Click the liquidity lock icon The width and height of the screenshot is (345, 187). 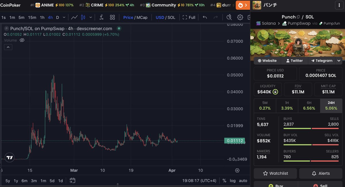[x=275, y=92]
